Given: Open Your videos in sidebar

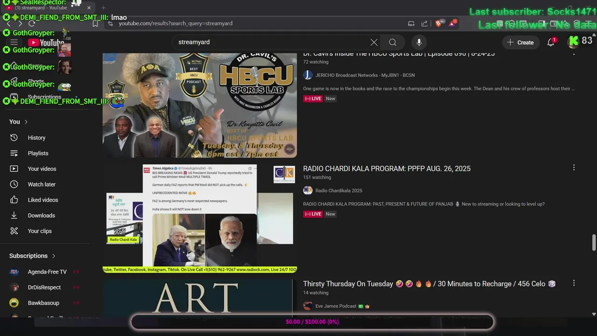Looking at the screenshot, I should 42,169.
